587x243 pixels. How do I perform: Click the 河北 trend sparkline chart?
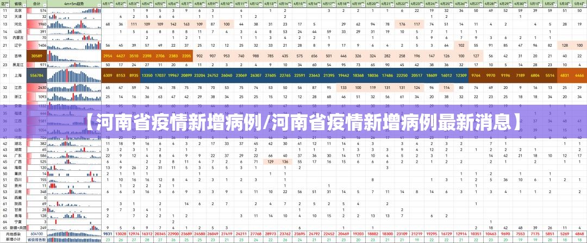[74, 24]
